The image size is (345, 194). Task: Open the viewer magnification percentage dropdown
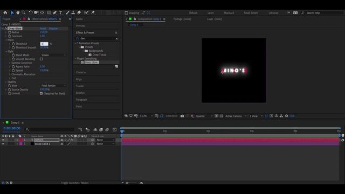pos(146,116)
